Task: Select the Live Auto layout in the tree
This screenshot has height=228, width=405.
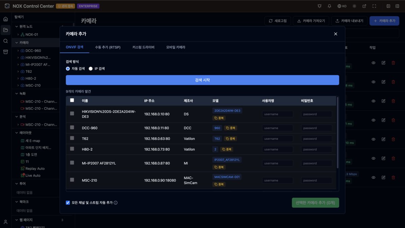Action: click(x=33, y=176)
